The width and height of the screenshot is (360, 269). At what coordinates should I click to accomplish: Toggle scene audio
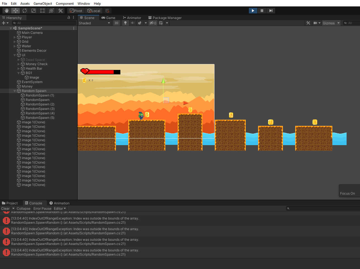tap(132, 23)
